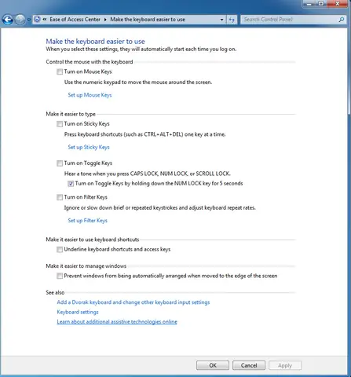Go back with the Back arrow button
The width and height of the screenshot is (351, 377).
coord(8,20)
